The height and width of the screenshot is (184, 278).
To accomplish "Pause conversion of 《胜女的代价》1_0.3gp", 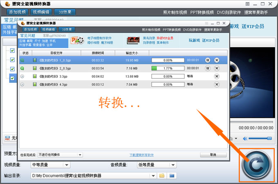I will 207,60.
